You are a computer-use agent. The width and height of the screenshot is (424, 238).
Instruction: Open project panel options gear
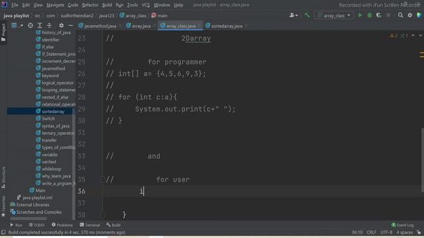pyautogui.click(x=62, y=25)
